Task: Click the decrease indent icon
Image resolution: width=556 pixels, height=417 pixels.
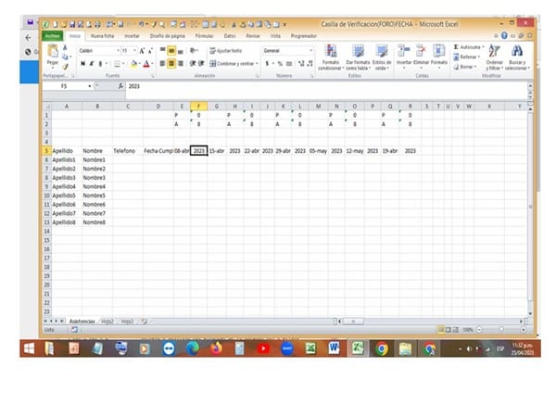Action: [x=193, y=63]
